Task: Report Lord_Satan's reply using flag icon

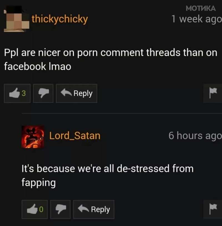Action: point(213,209)
